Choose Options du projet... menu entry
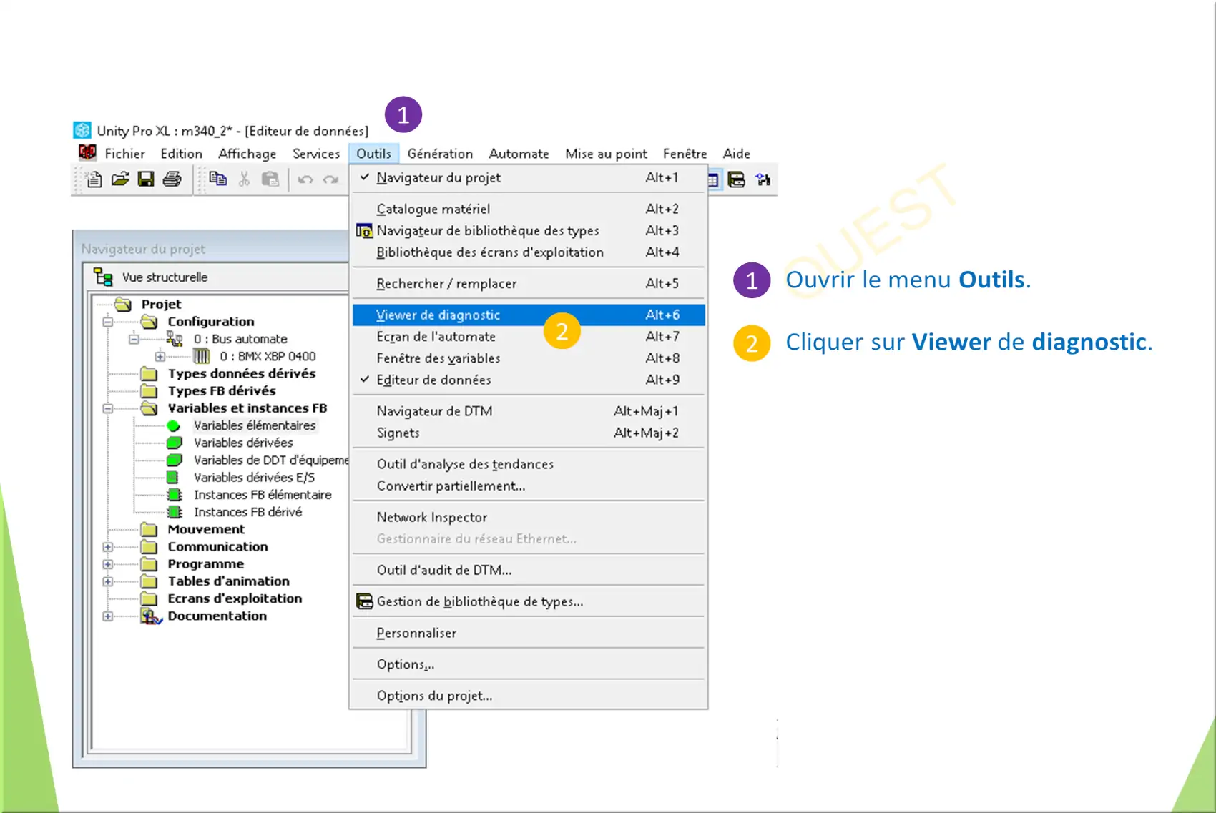Viewport: 1216px width, 813px height. (528, 696)
